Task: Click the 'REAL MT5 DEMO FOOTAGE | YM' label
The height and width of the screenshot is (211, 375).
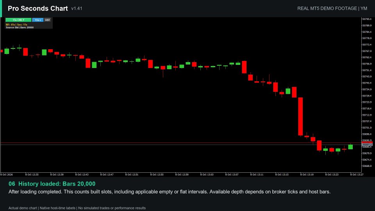Action: [x=332, y=8]
